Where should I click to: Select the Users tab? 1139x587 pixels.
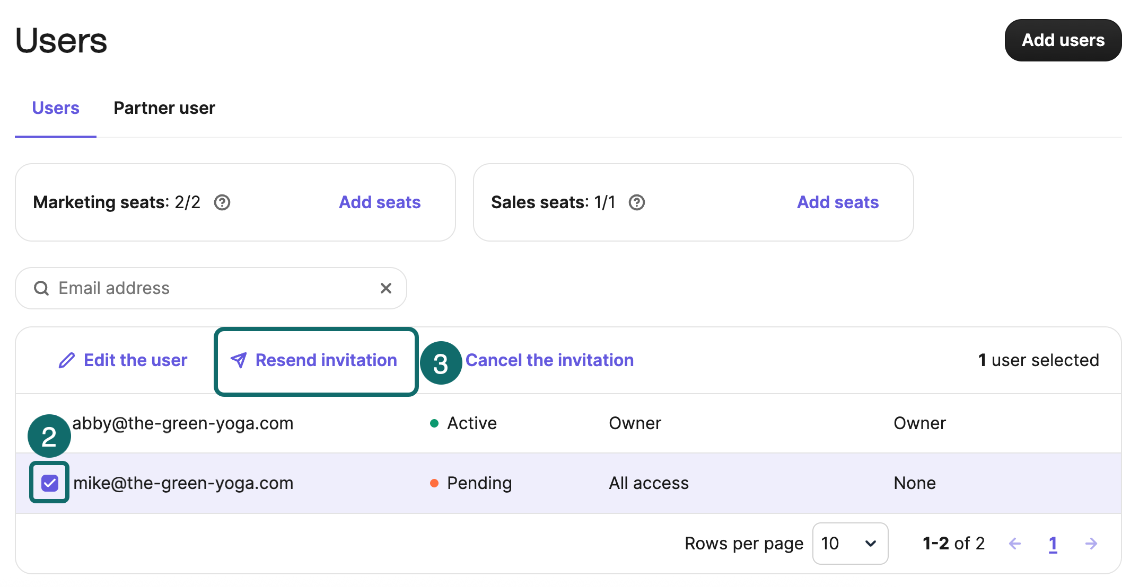pos(56,108)
